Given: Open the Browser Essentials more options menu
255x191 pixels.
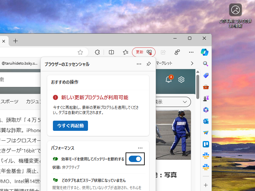Looking at the screenshot, I should (139, 64).
